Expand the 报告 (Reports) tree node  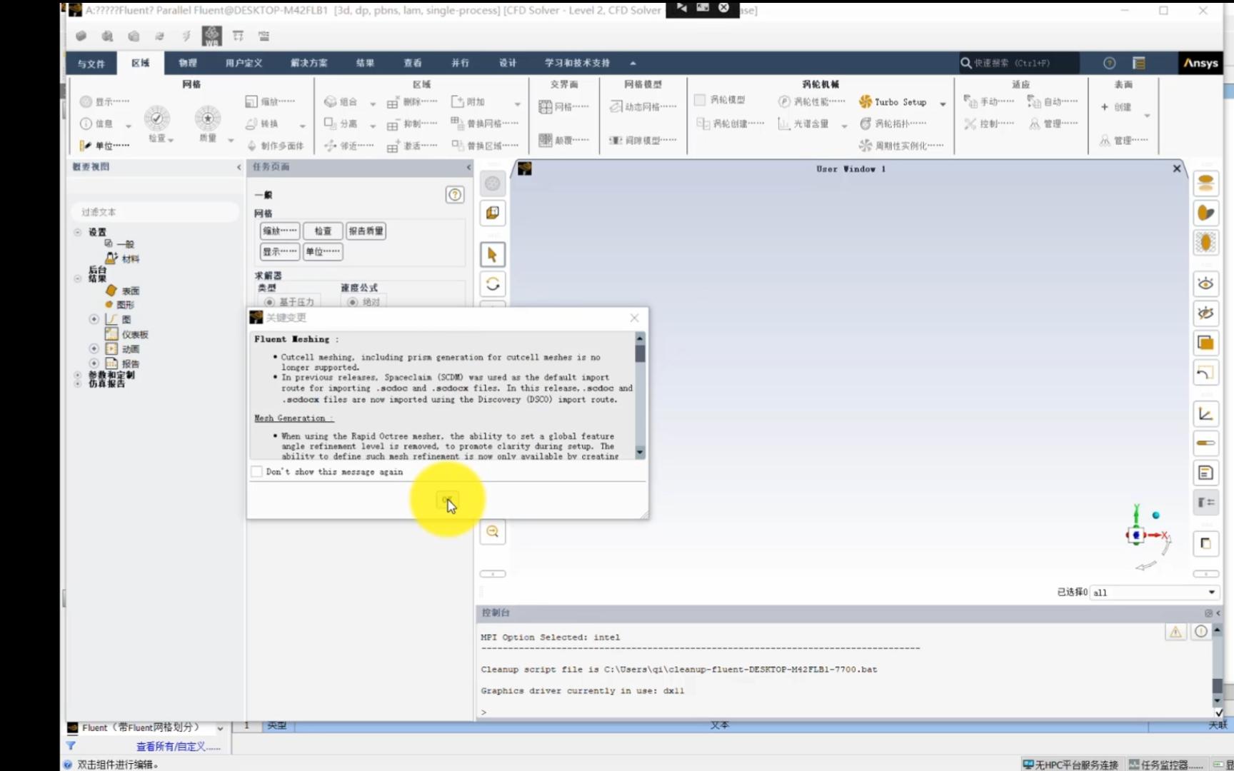pyautogui.click(x=94, y=363)
